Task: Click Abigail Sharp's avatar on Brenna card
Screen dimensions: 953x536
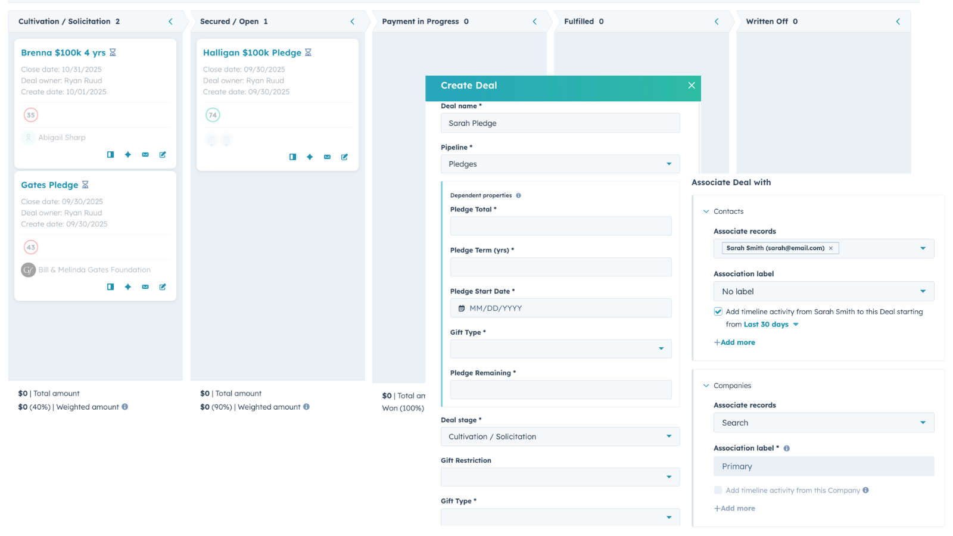Action: point(28,137)
